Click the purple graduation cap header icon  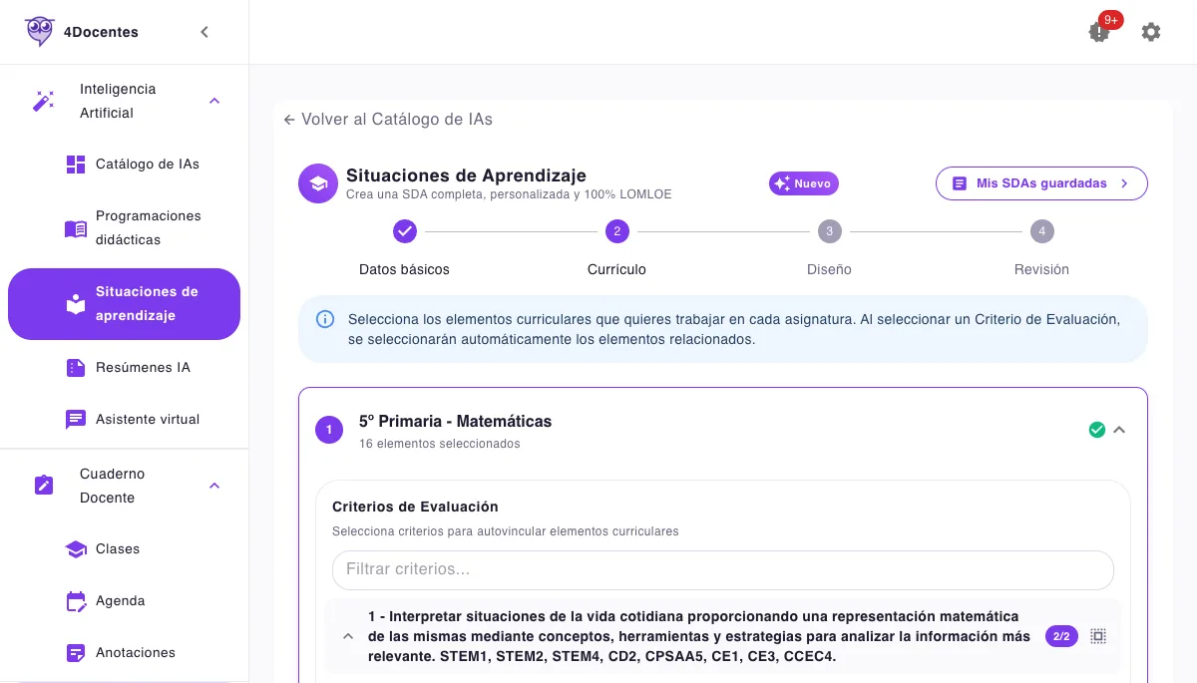[x=318, y=183]
